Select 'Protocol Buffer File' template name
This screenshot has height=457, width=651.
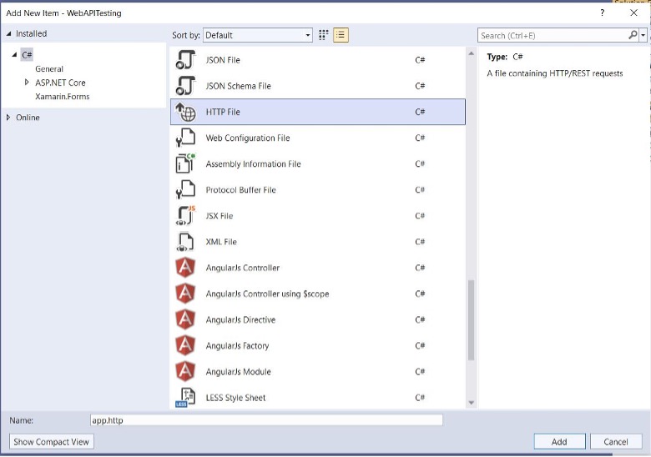tap(241, 190)
